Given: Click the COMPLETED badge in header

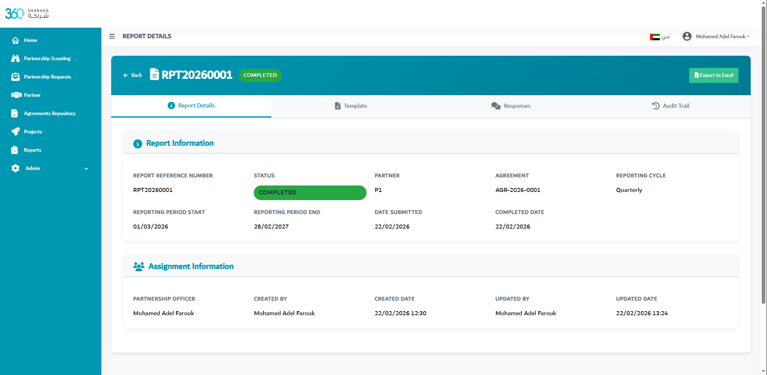Looking at the screenshot, I should 260,75.
